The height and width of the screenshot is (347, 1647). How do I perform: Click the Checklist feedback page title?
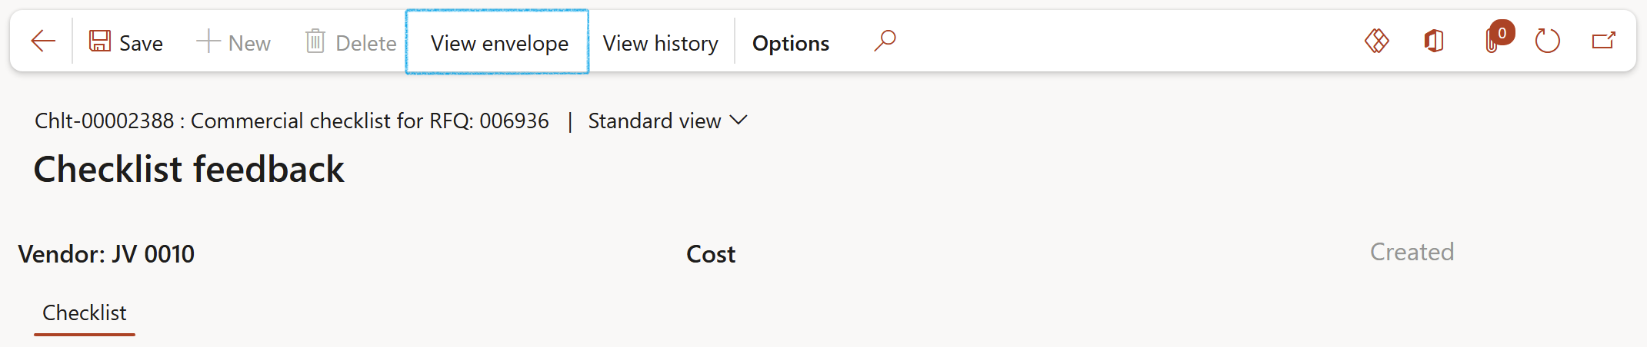pyautogui.click(x=189, y=169)
